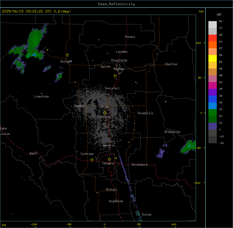Click the yellow marker south of RedDeer

click(115, 76)
